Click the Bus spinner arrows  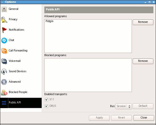coord(129,107)
